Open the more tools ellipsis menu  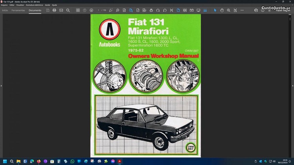(242, 10)
